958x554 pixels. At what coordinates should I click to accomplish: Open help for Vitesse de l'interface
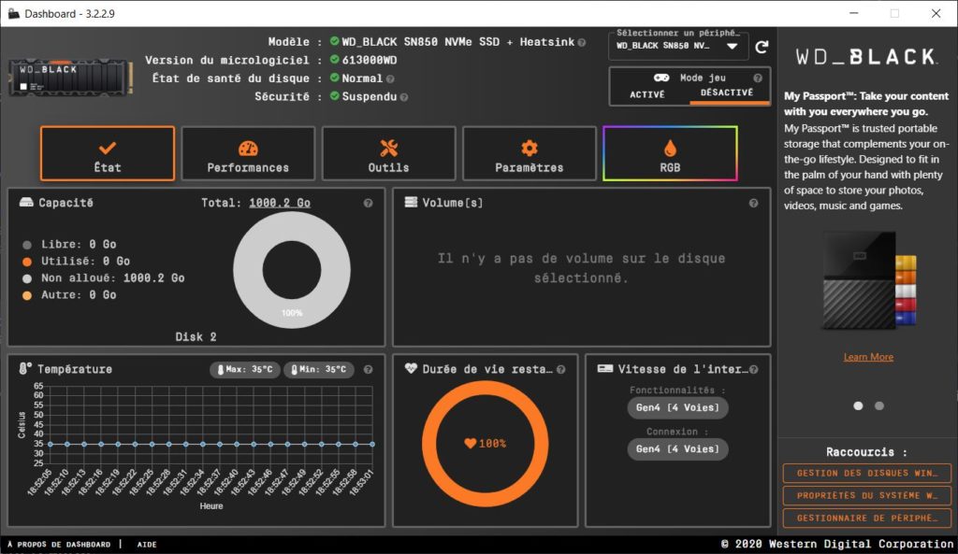(754, 370)
